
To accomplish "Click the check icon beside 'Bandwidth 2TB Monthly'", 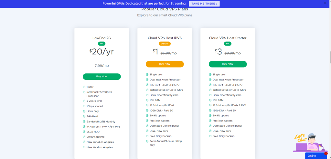I will tap(84, 122).
